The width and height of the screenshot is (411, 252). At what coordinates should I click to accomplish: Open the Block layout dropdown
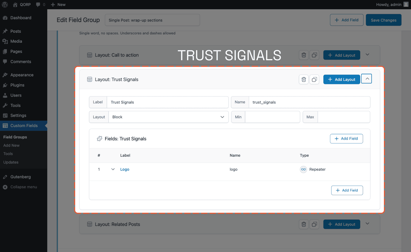169,117
